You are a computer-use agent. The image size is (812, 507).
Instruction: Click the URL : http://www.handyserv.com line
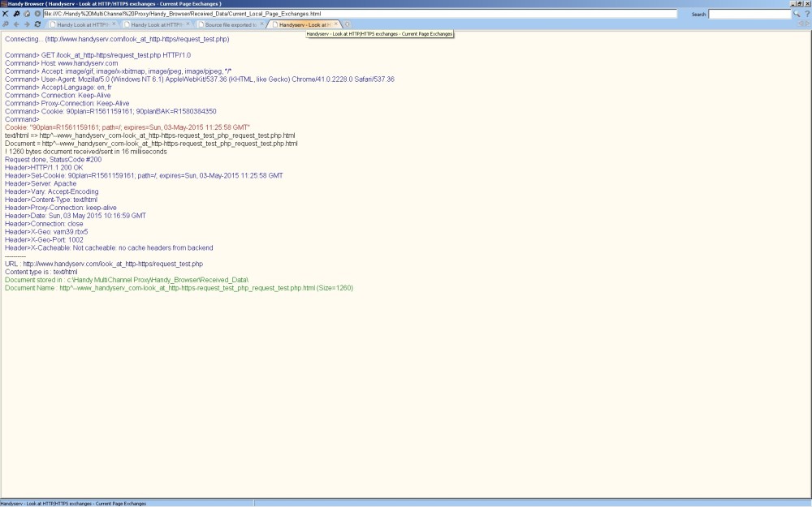[104, 264]
